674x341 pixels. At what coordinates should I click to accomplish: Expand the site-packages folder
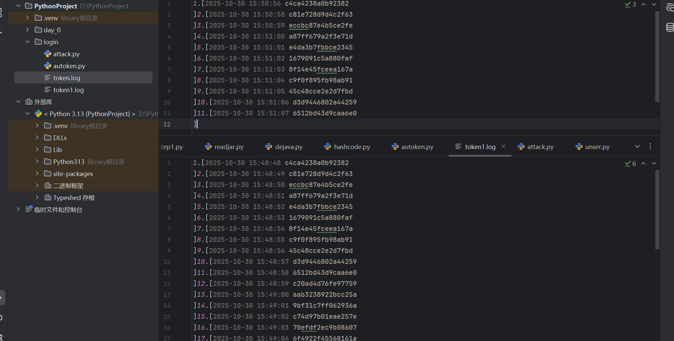click(x=37, y=174)
